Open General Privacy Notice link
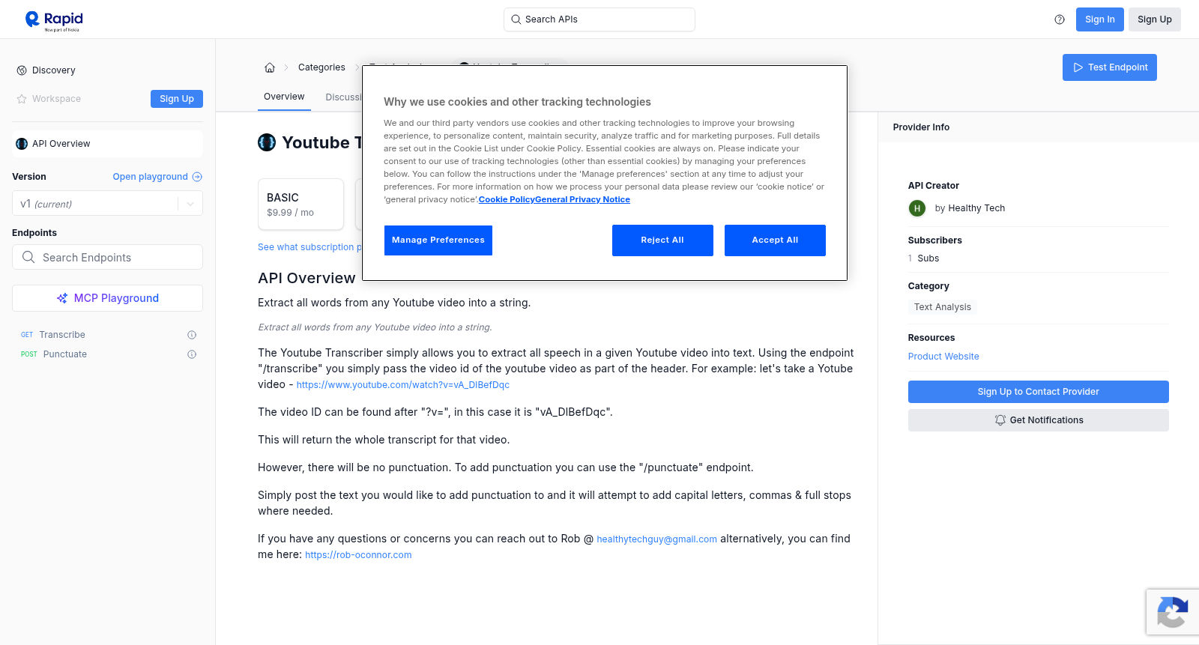Screen dimensions: 1199x645 [x=582, y=199]
